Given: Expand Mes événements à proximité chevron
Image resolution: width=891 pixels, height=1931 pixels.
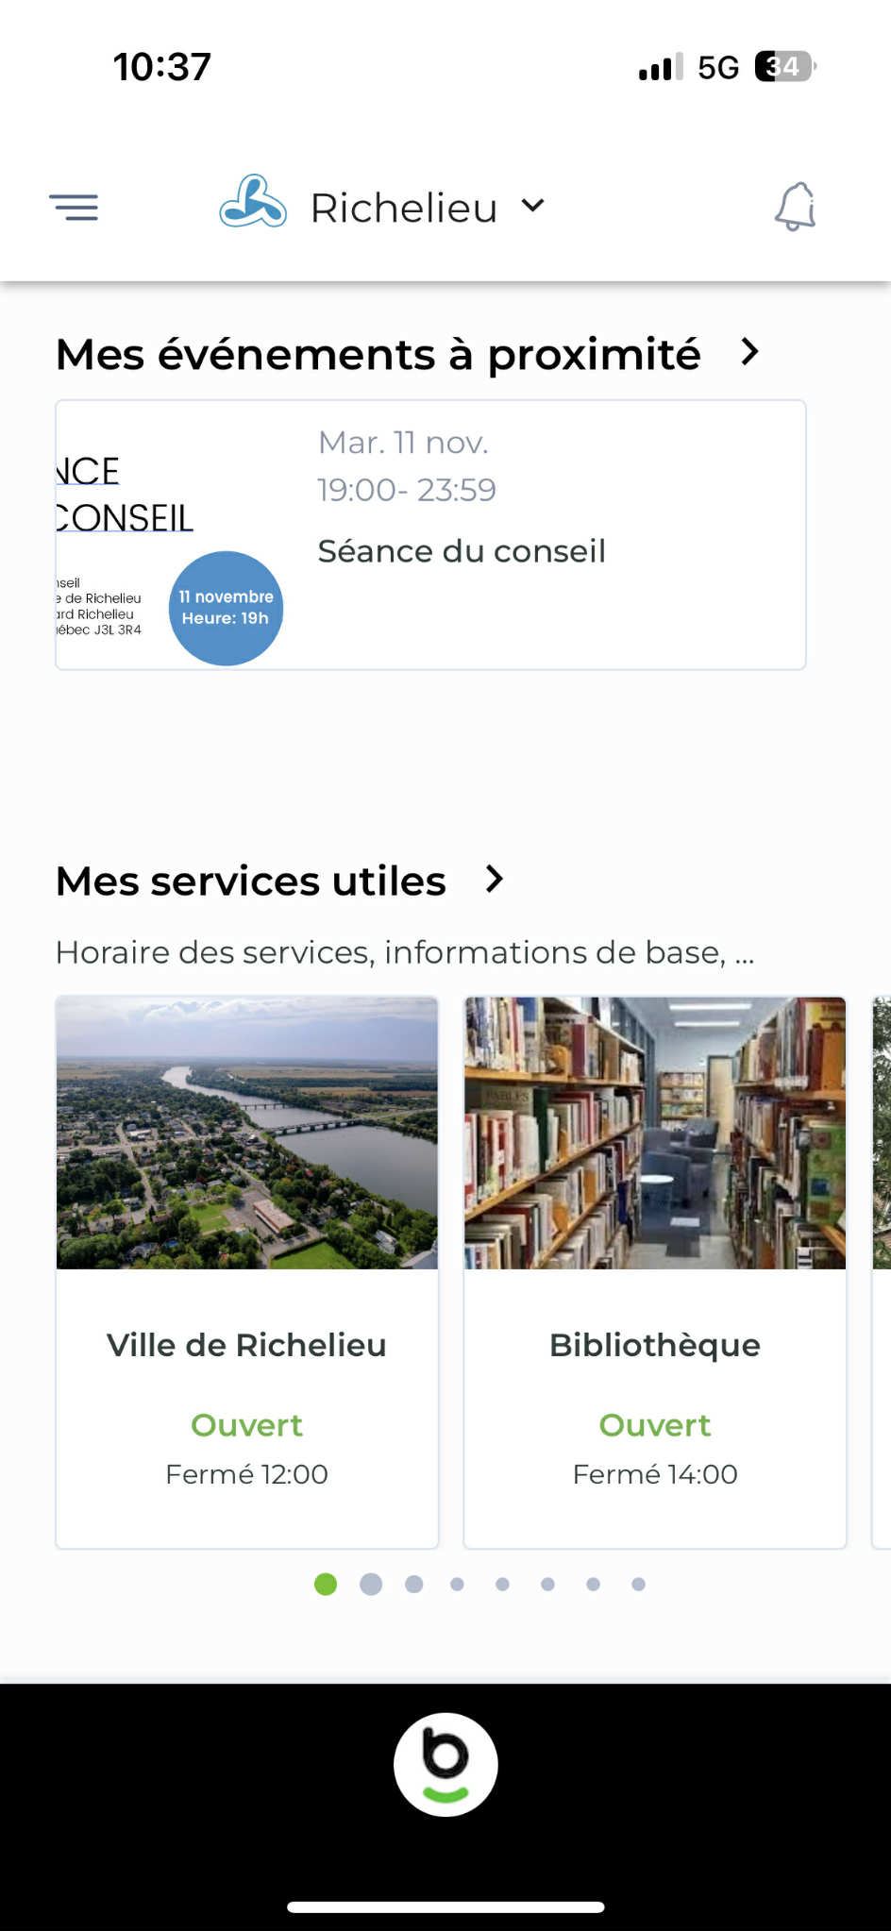Looking at the screenshot, I should [750, 352].
